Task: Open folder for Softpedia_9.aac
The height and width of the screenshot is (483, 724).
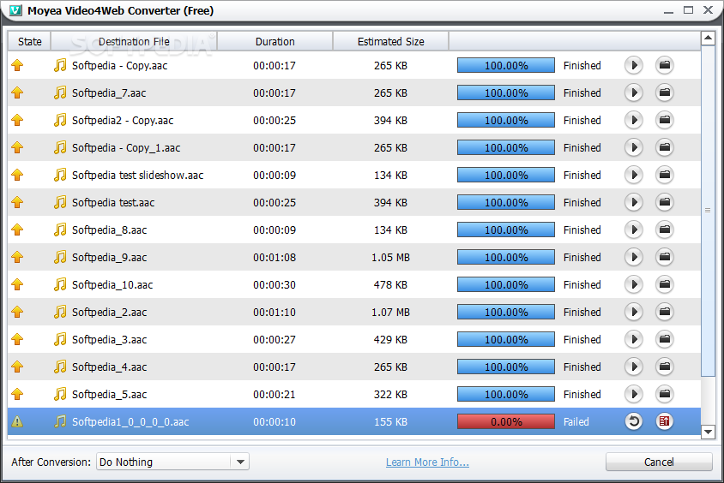Action: click(665, 257)
